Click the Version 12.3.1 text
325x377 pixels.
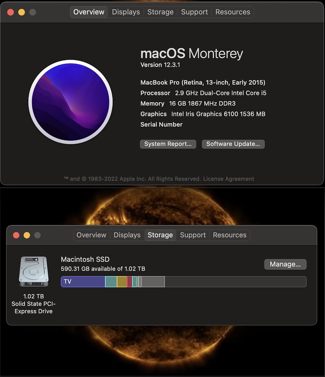(x=160, y=65)
